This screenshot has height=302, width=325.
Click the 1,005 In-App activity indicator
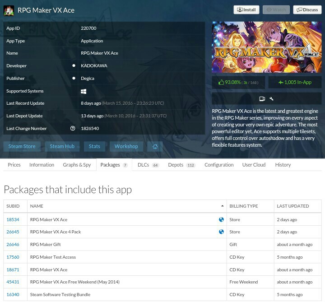tap(295, 82)
